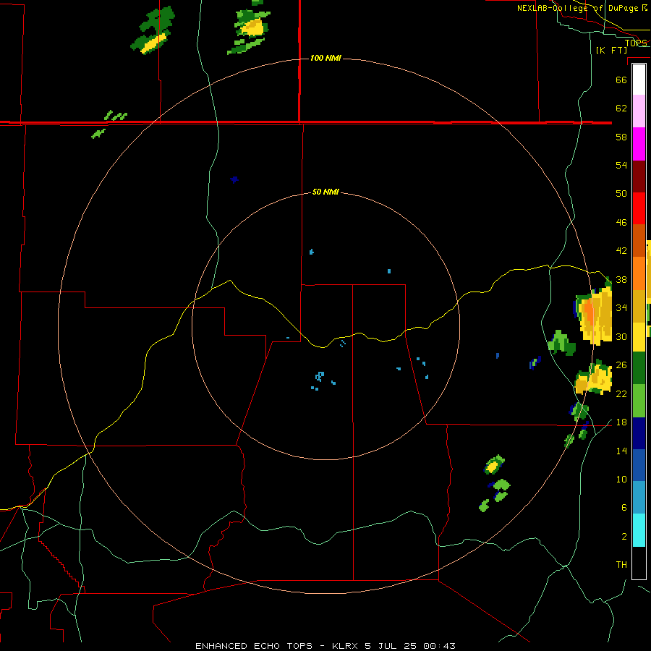Click the legend value '2'
The height and width of the screenshot is (651, 651).
(624, 537)
